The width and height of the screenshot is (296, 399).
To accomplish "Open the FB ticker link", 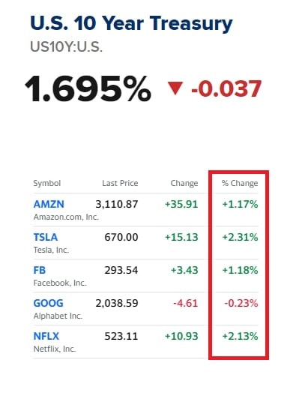I will [x=40, y=270].
